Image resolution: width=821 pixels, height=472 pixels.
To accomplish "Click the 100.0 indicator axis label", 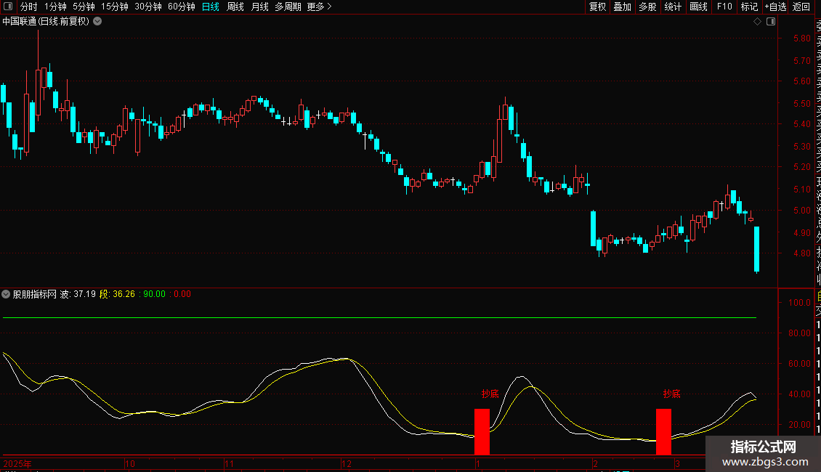I will 799,303.
